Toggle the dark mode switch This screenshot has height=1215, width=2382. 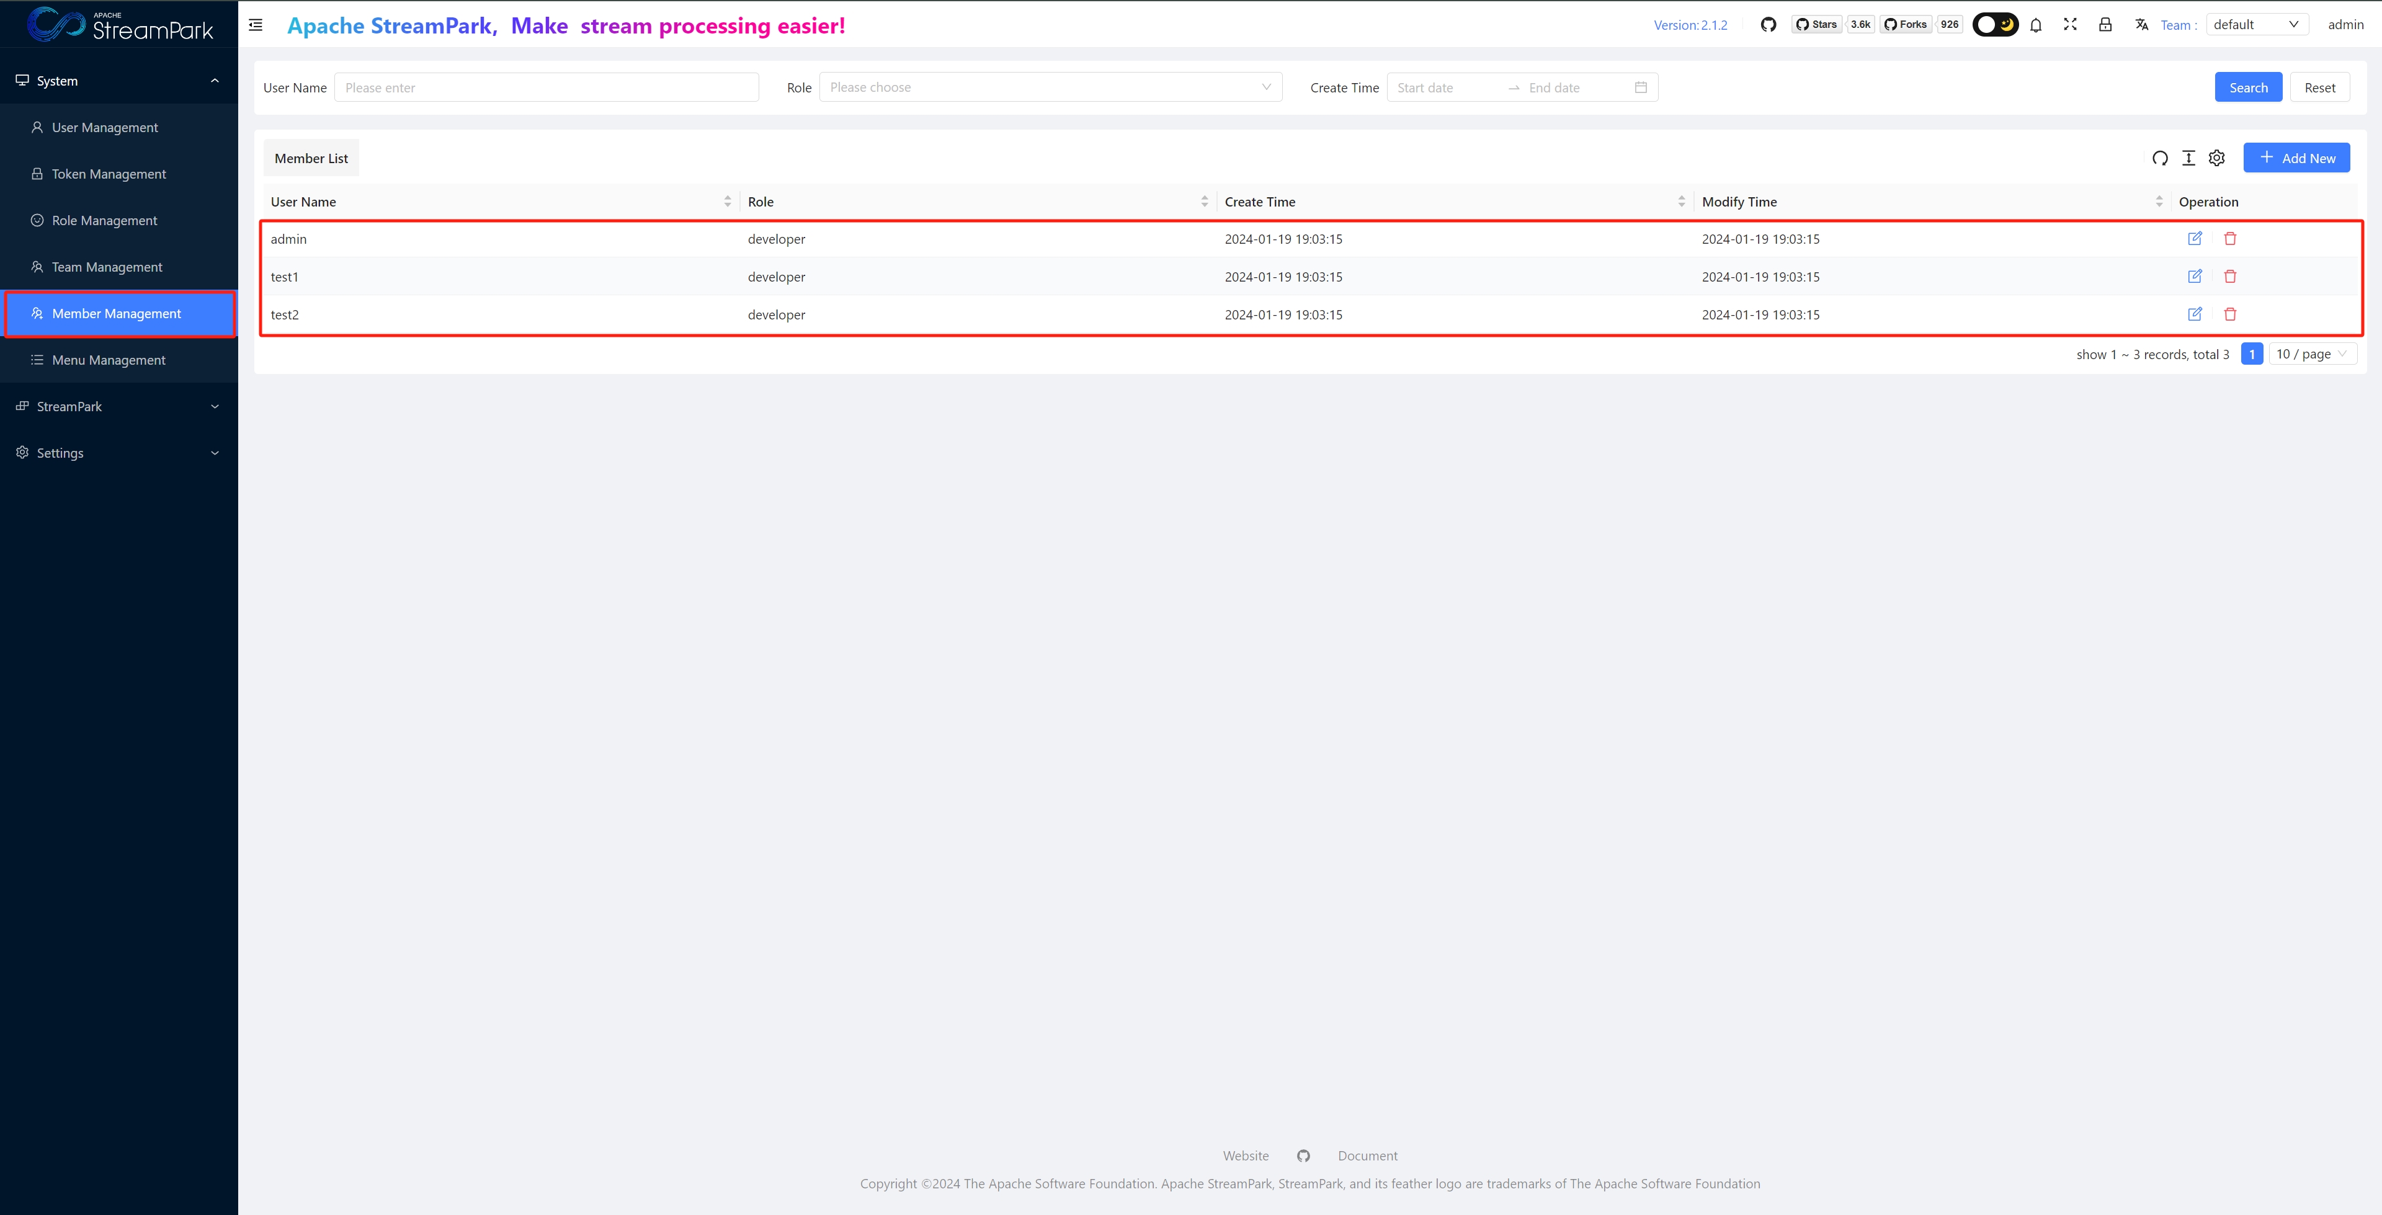[x=1994, y=25]
